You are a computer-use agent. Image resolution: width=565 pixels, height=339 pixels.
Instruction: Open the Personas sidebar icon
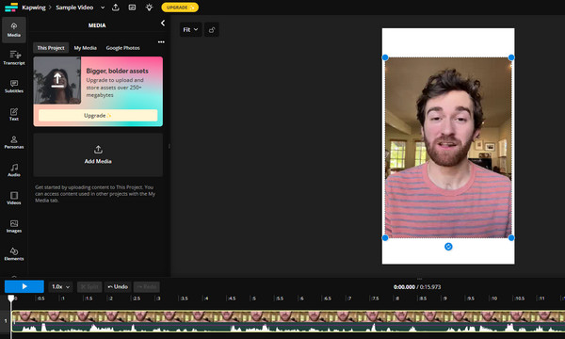[14, 142]
